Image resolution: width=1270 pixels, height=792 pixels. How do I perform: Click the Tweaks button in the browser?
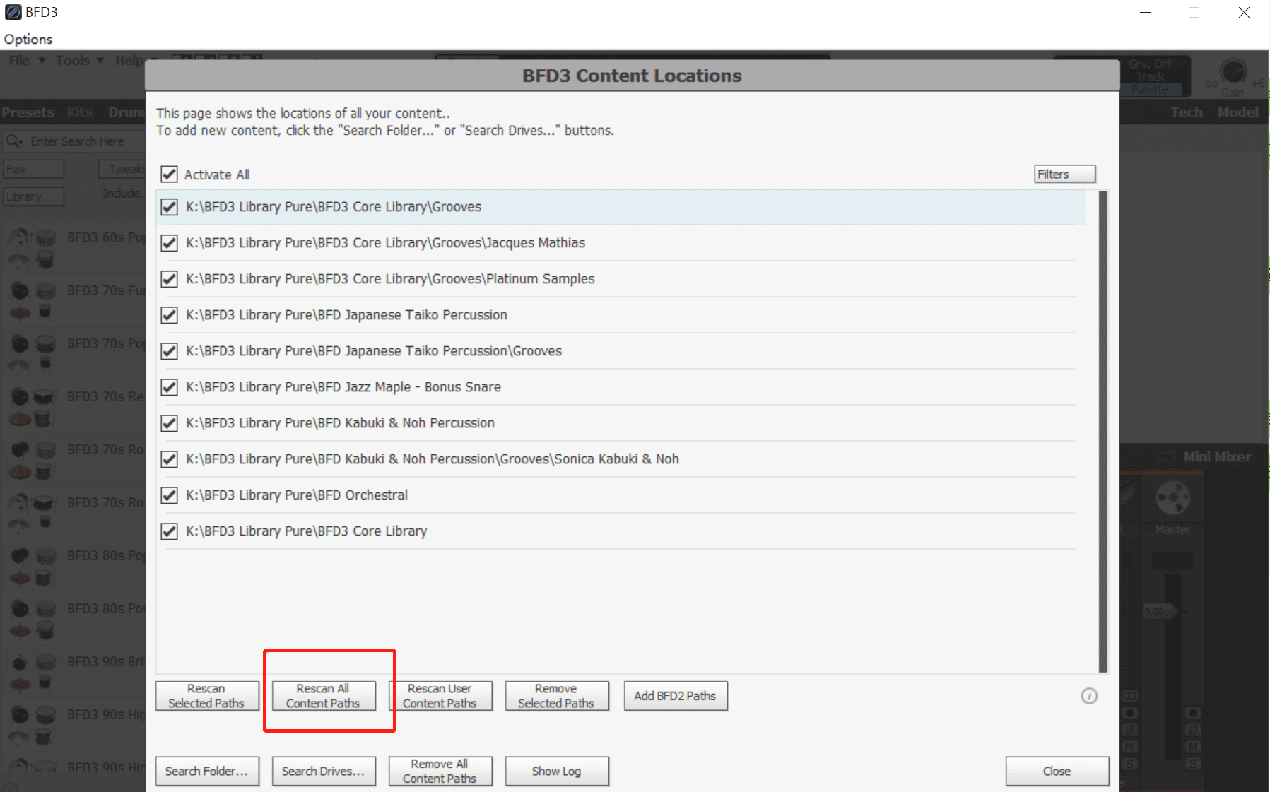click(122, 169)
